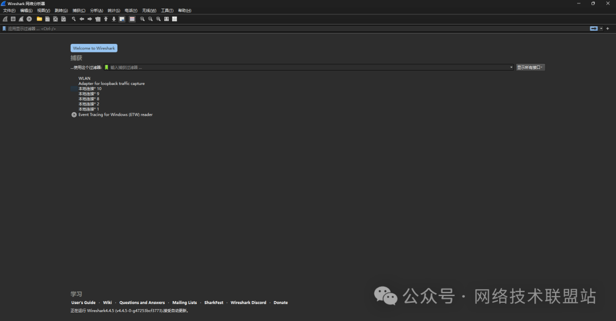Click the display filter input field
This screenshot has height=321, width=616.
(x=298, y=28)
